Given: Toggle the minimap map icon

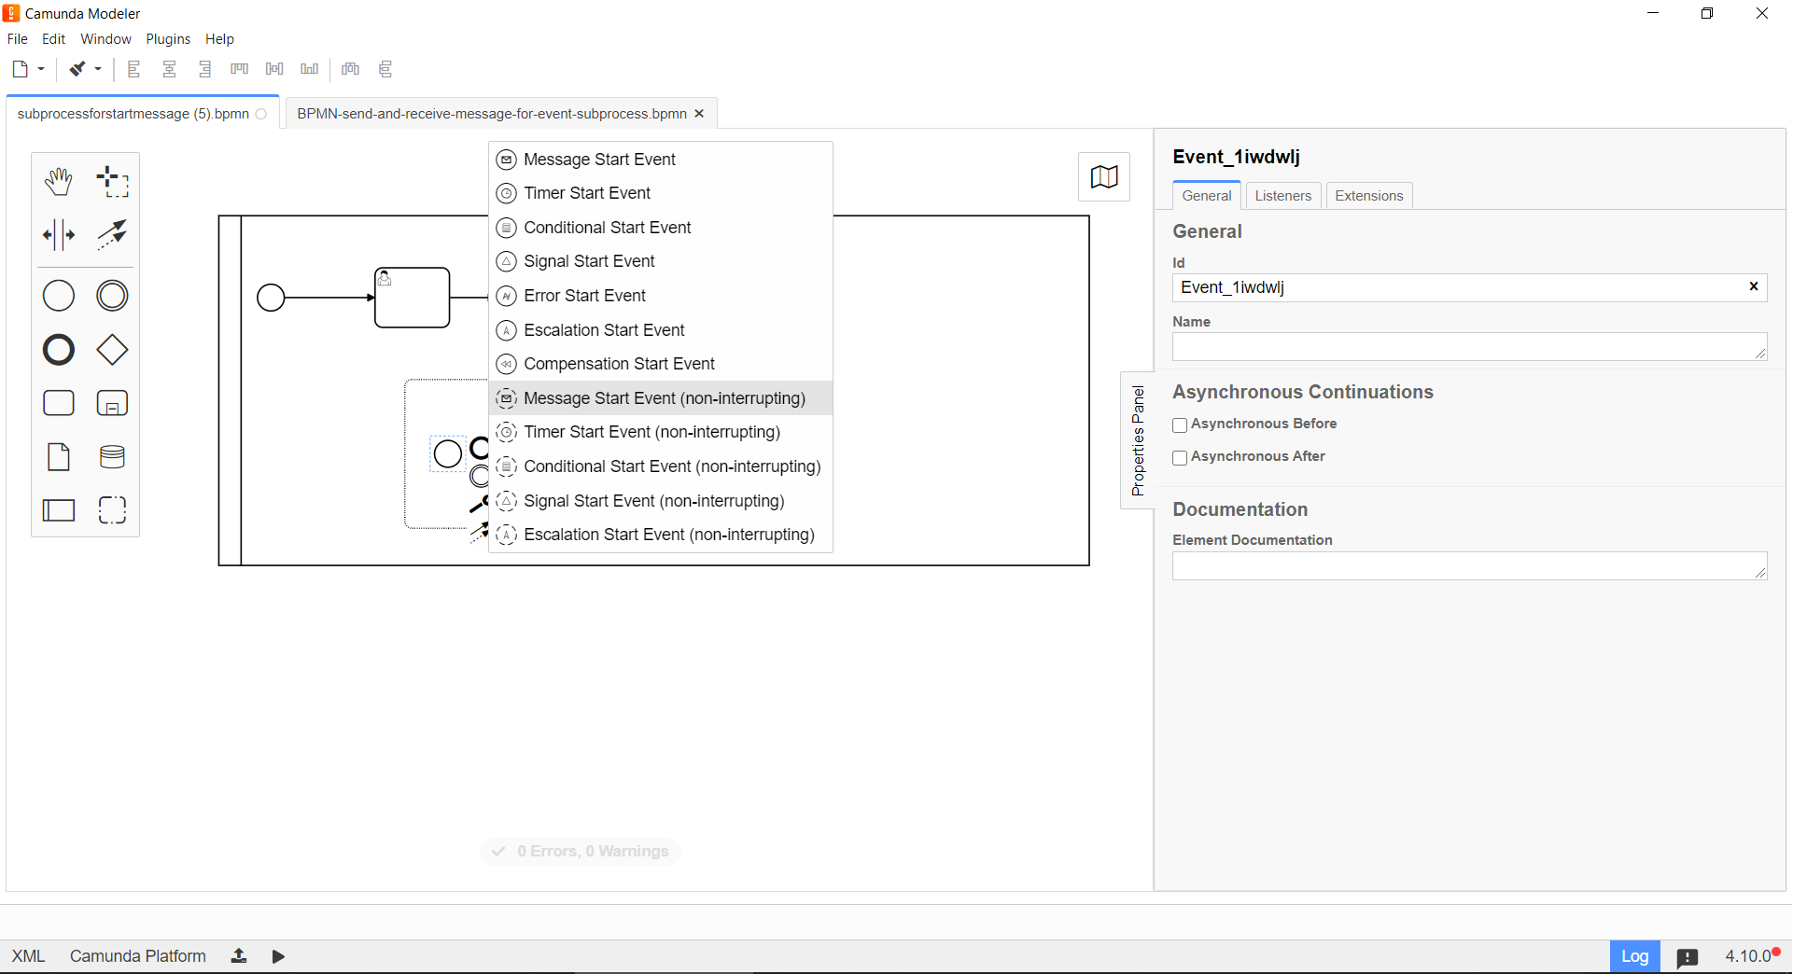Looking at the screenshot, I should click(x=1104, y=176).
